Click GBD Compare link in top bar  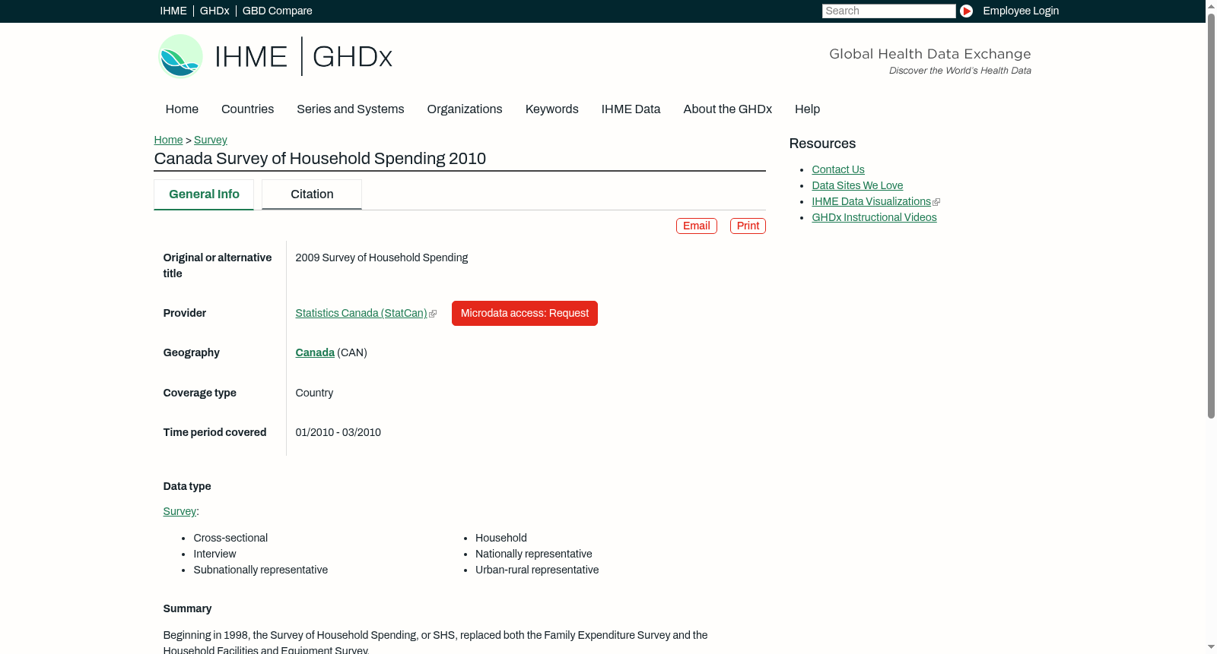tap(278, 11)
